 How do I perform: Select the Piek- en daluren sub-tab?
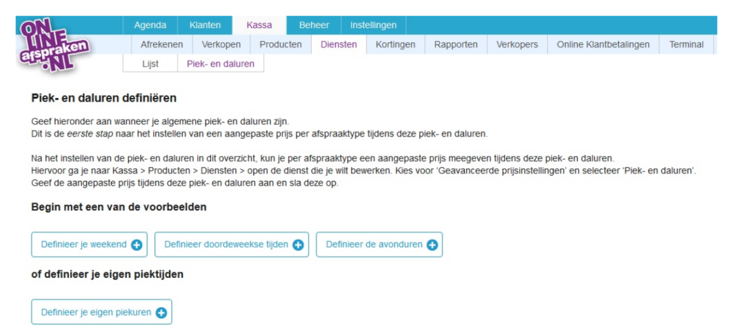coord(220,63)
